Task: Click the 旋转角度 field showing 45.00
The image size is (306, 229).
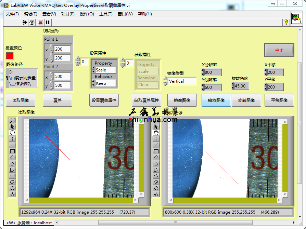Action: click(242, 86)
